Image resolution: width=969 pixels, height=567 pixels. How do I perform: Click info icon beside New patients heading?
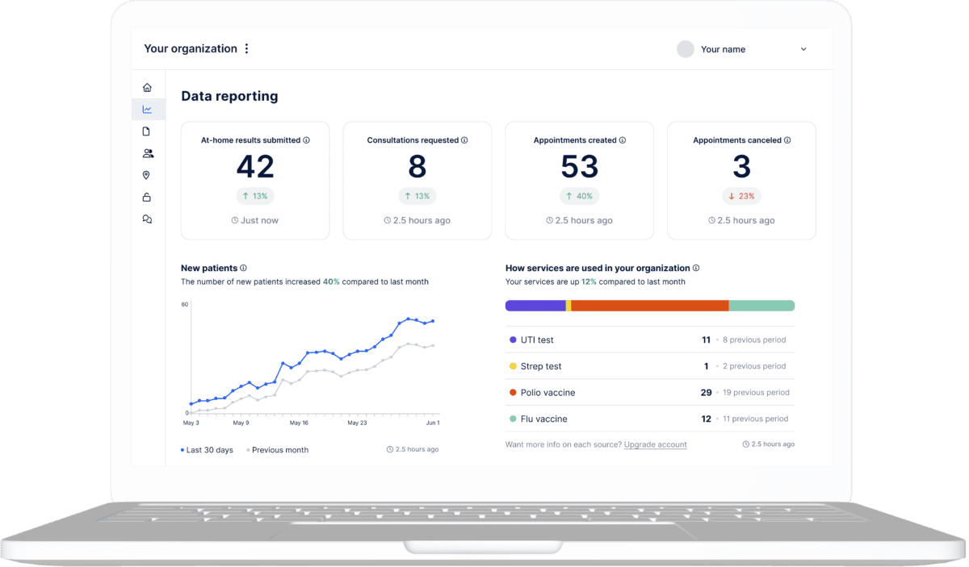point(244,268)
